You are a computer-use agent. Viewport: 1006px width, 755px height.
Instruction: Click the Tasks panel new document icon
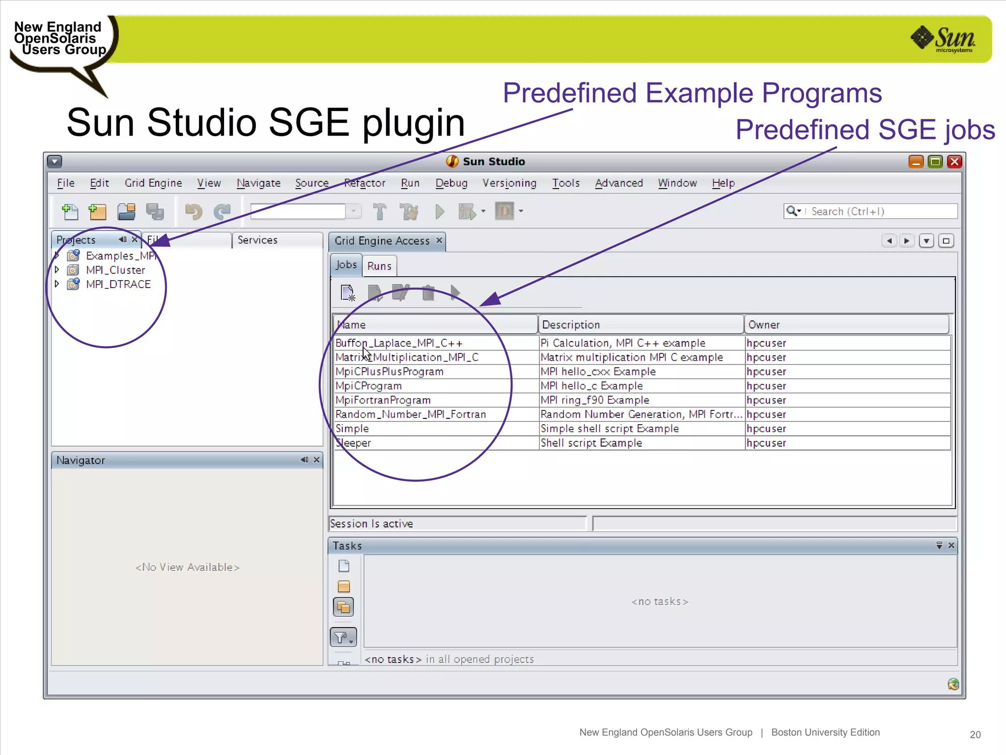pyautogui.click(x=344, y=566)
